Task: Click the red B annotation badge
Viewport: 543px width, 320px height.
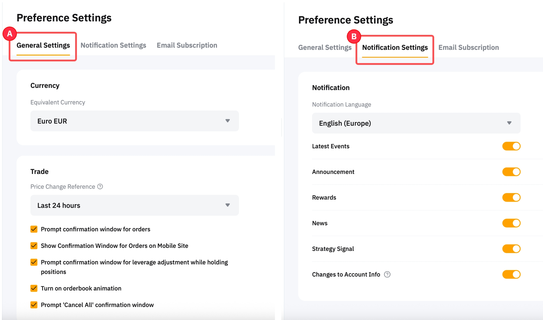Action: point(354,36)
